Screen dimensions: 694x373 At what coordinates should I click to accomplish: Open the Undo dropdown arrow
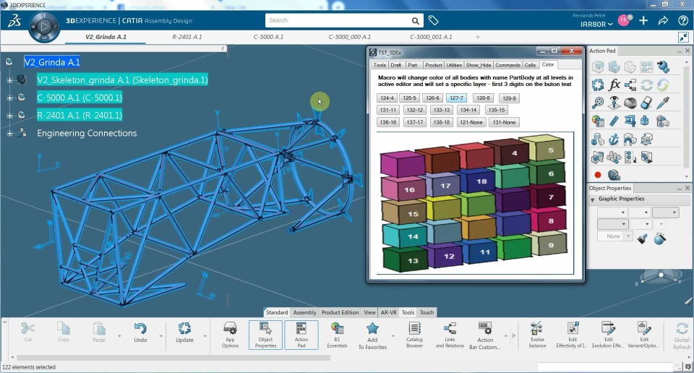coord(160,336)
